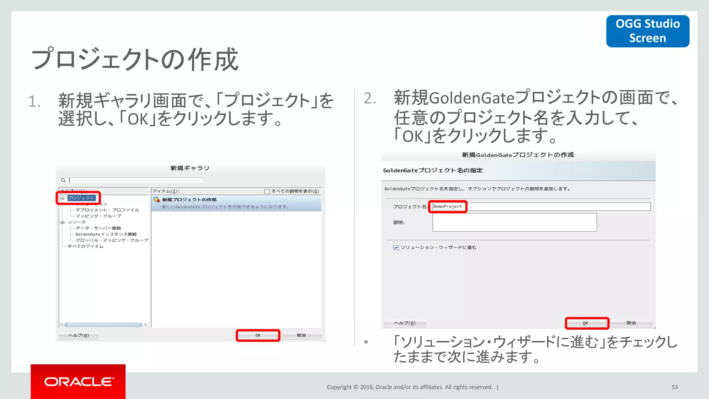Select デプロイメント・プロファイル in the category tree
709x399 pixels.
pyautogui.click(x=107, y=210)
